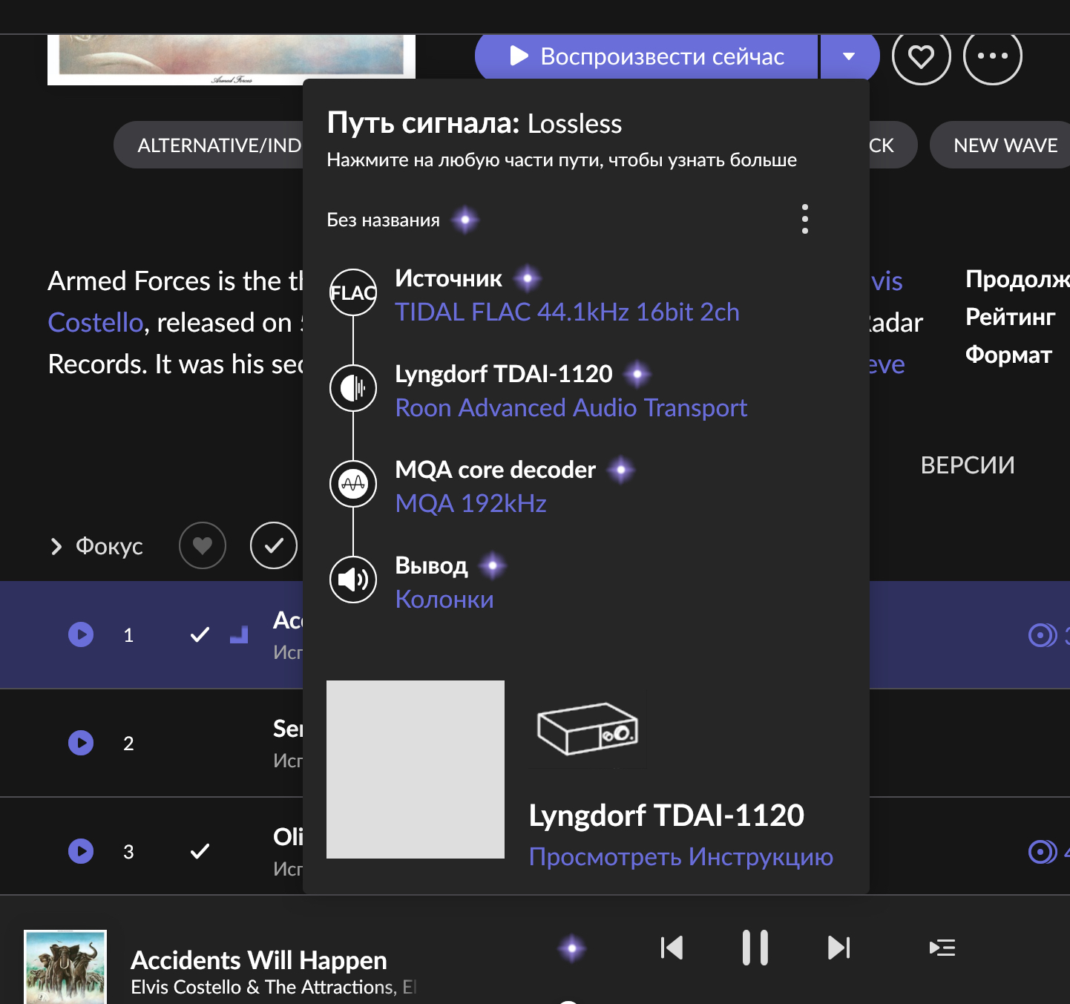
Task: Open dropdown arrow beside Воспроизвести сейчас
Action: pyautogui.click(x=849, y=56)
